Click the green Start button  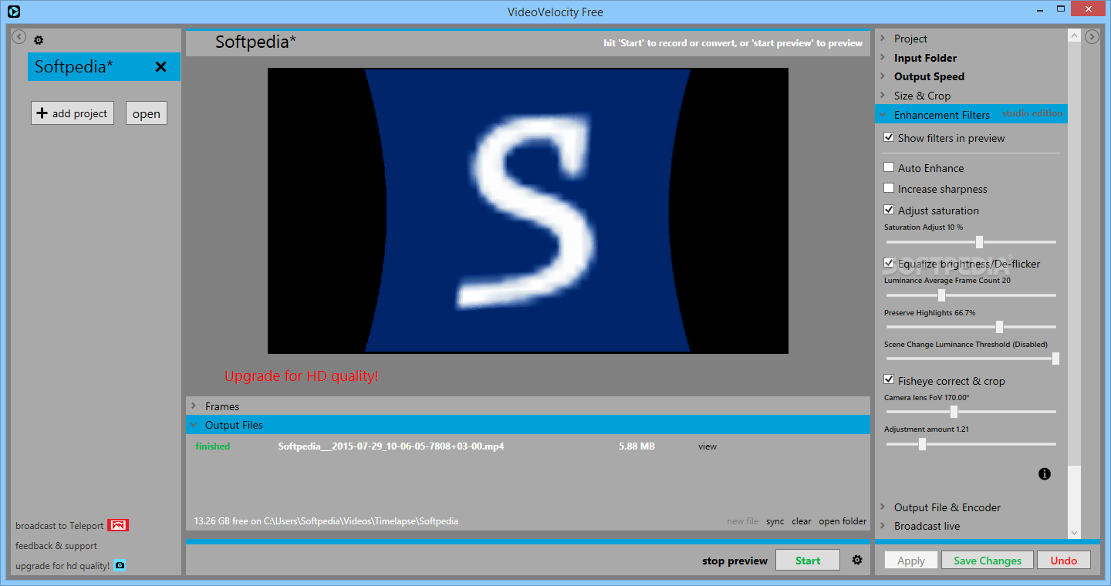pyautogui.click(x=808, y=561)
